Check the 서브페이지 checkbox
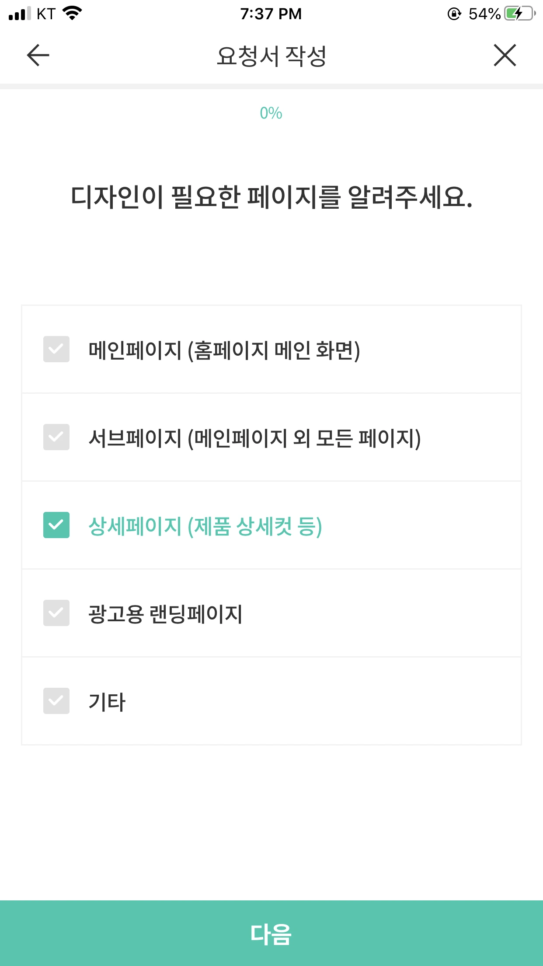The height and width of the screenshot is (966, 543). [56, 437]
